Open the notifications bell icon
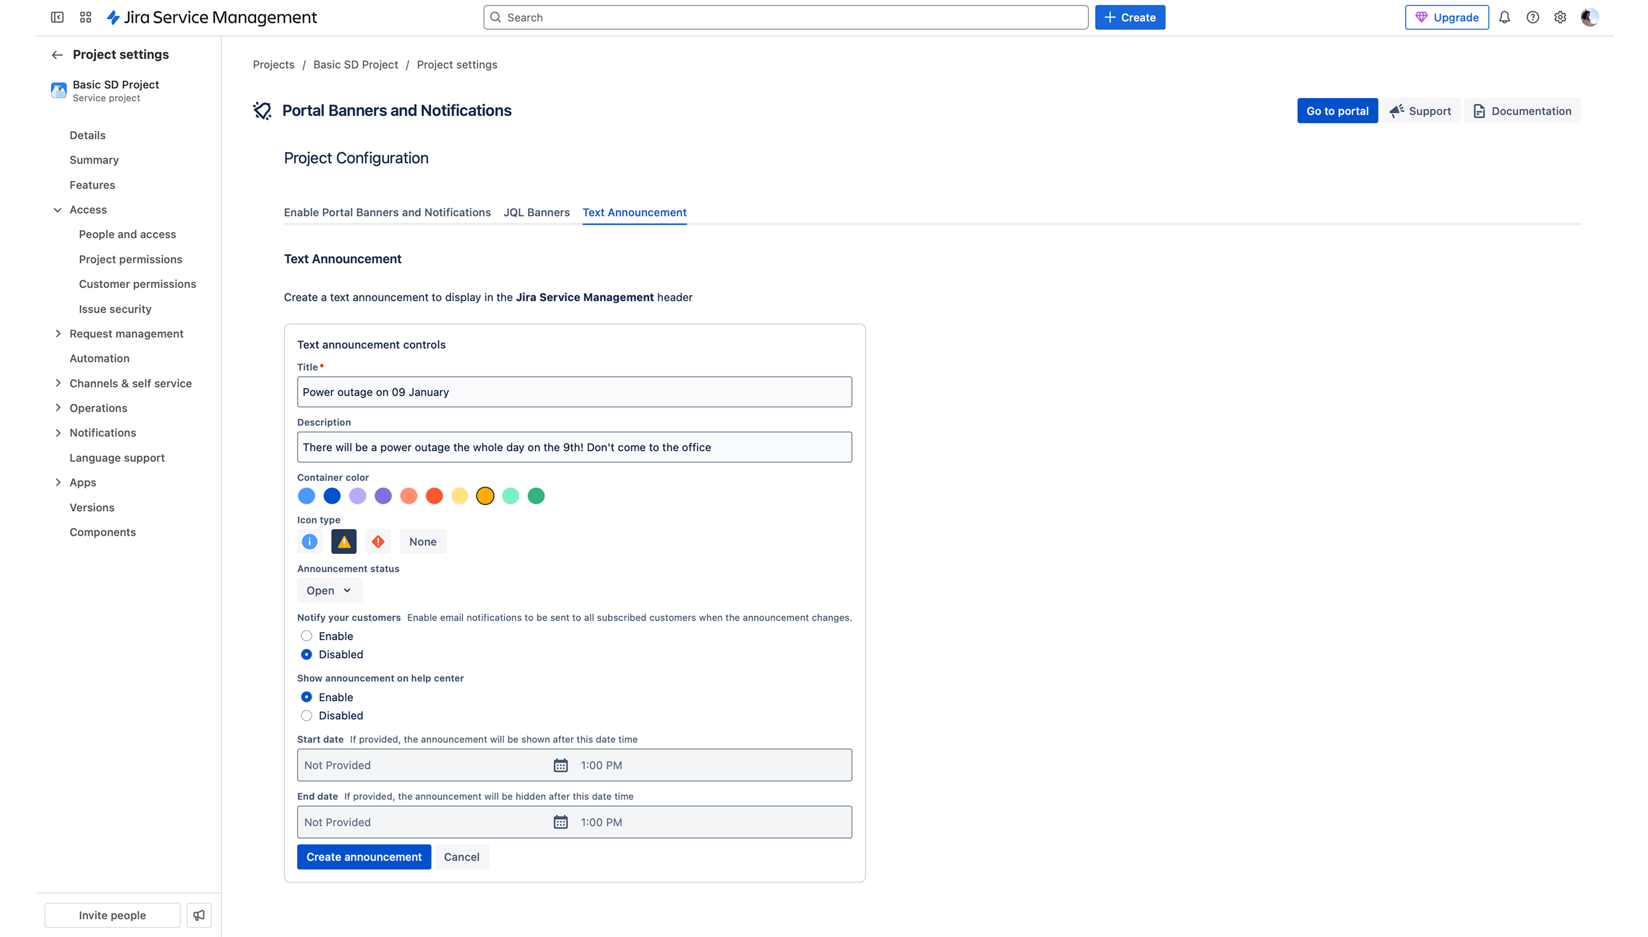 point(1505,17)
